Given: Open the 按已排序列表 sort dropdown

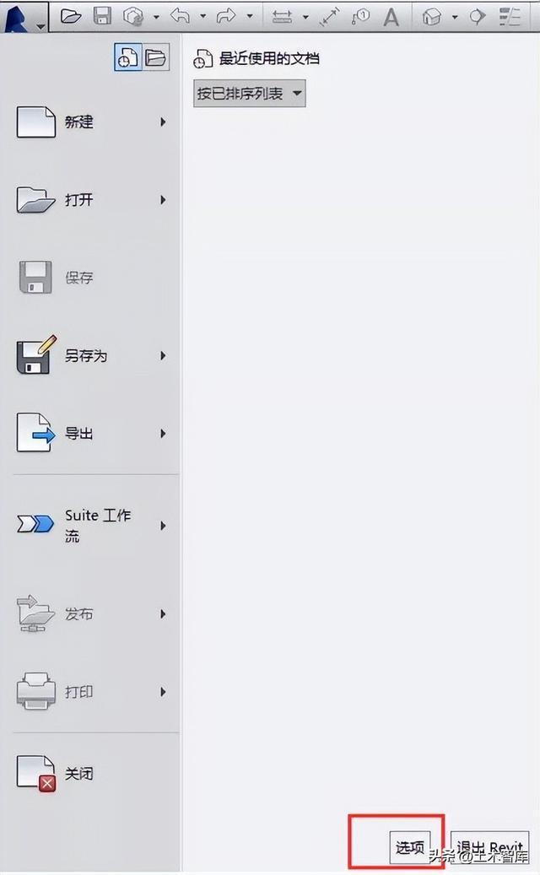Looking at the screenshot, I should pos(250,93).
